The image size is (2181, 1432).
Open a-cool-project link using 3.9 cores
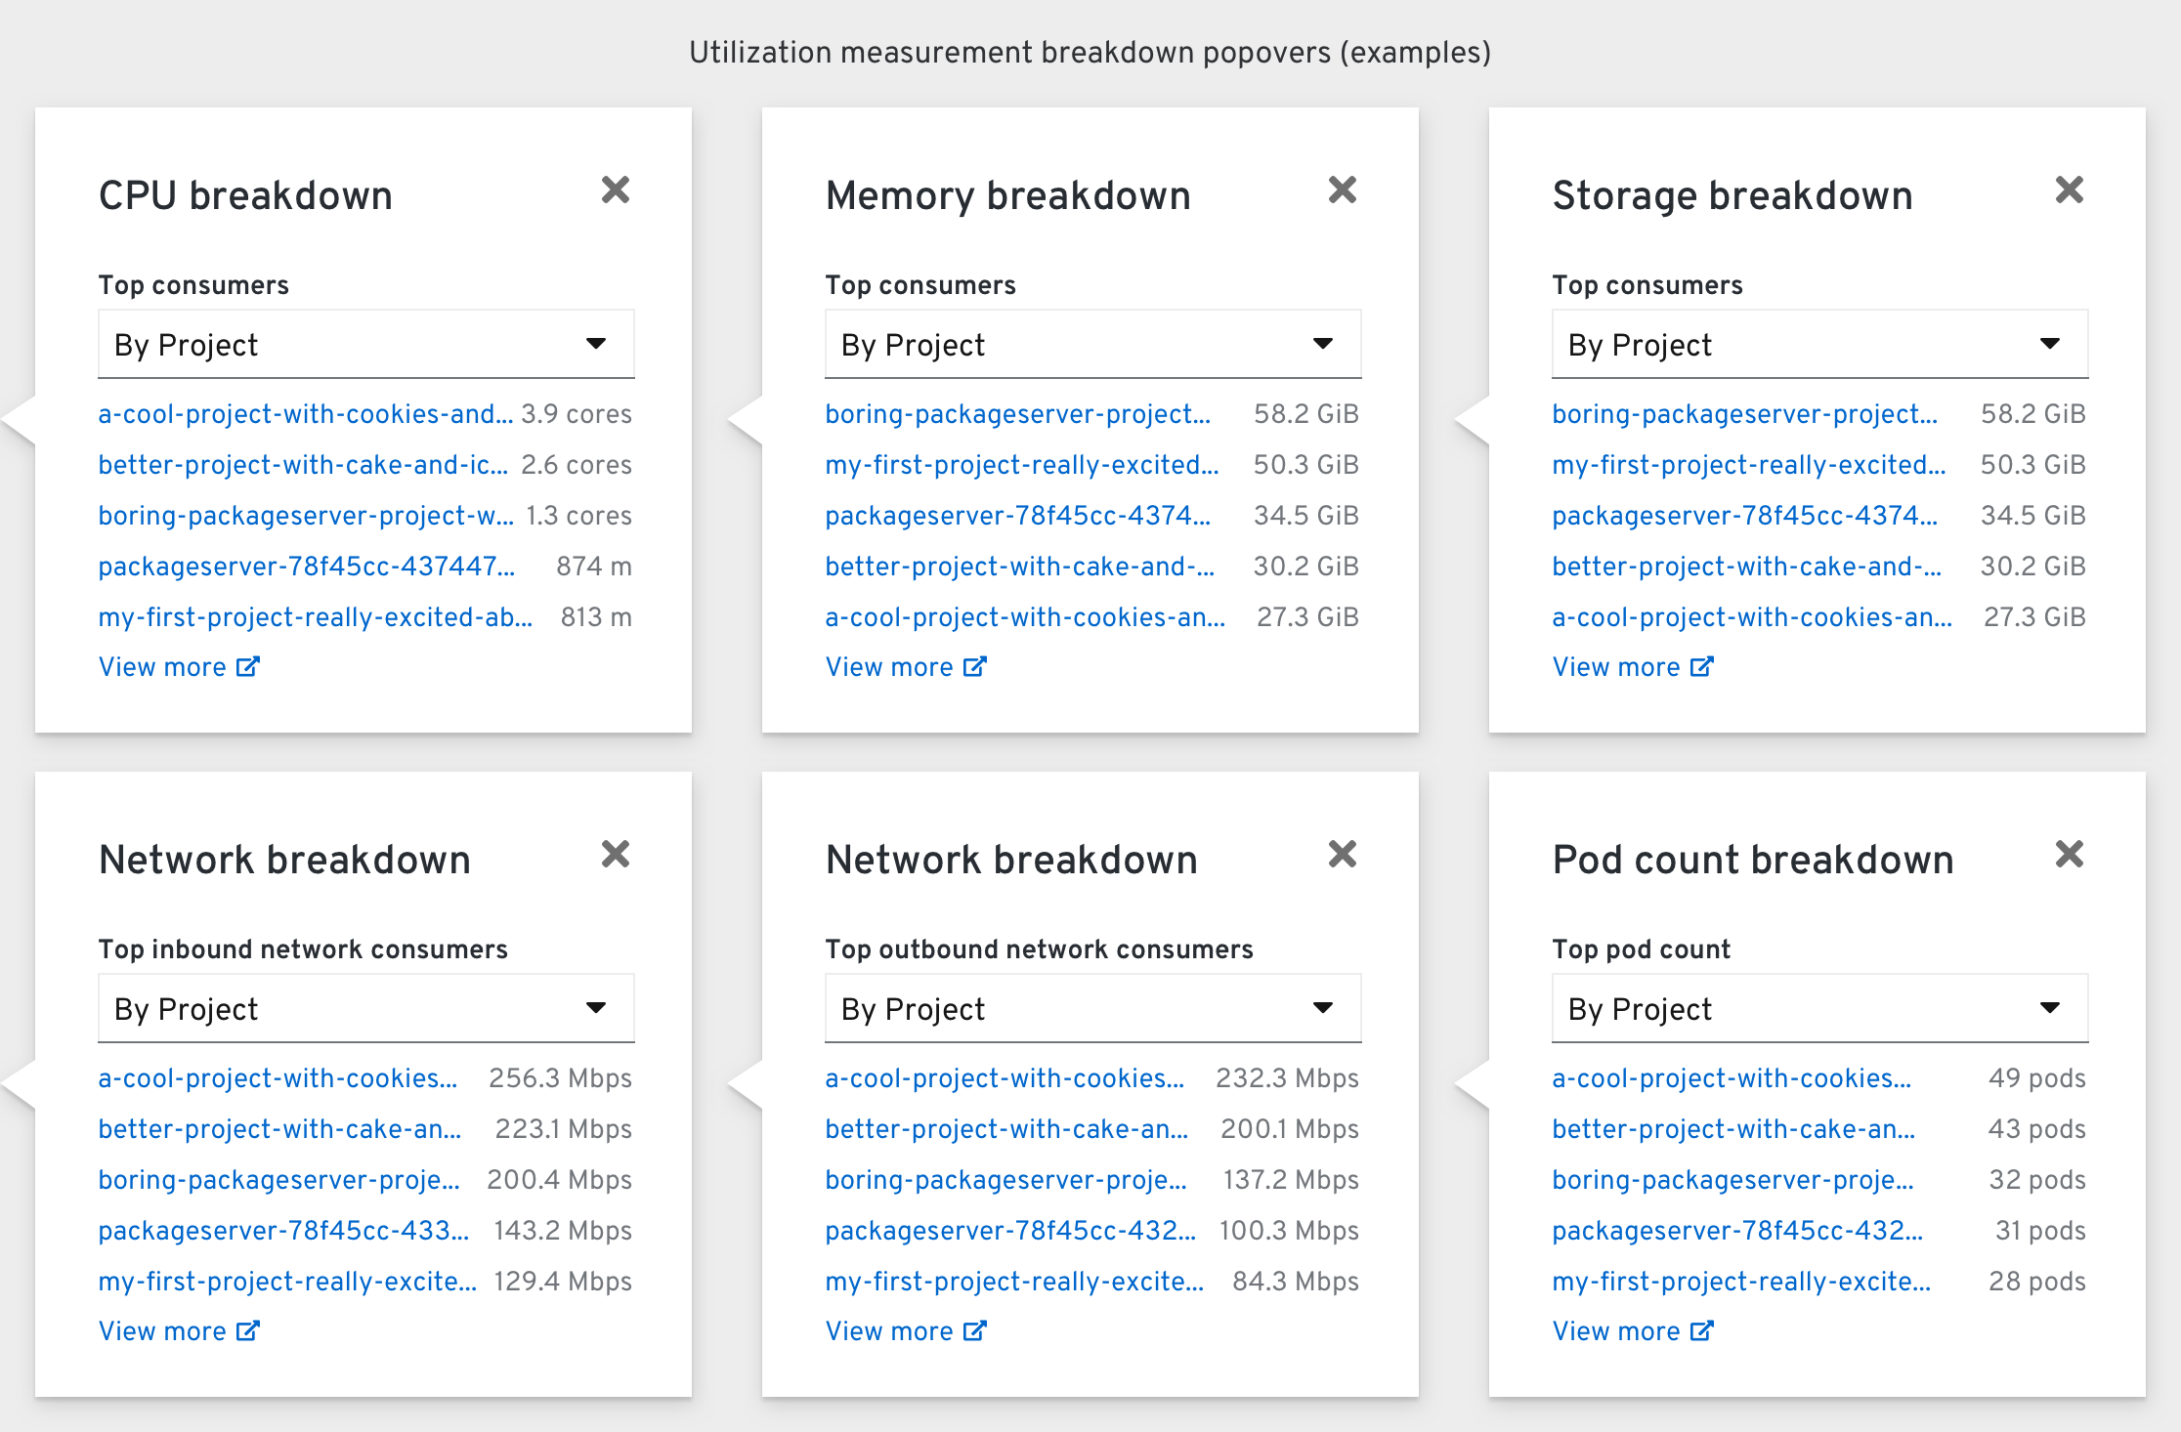tap(305, 414)
